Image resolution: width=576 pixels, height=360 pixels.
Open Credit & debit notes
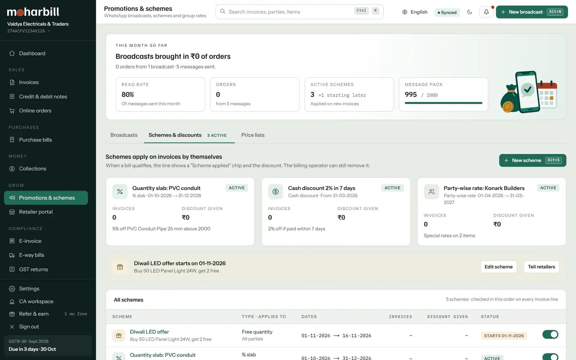click(46, 96)
